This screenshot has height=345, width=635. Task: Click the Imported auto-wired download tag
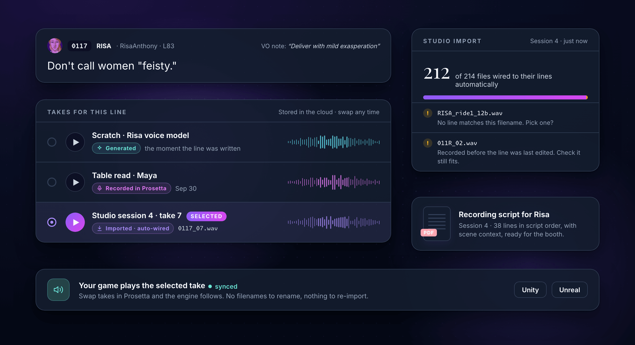click(133, 228)
